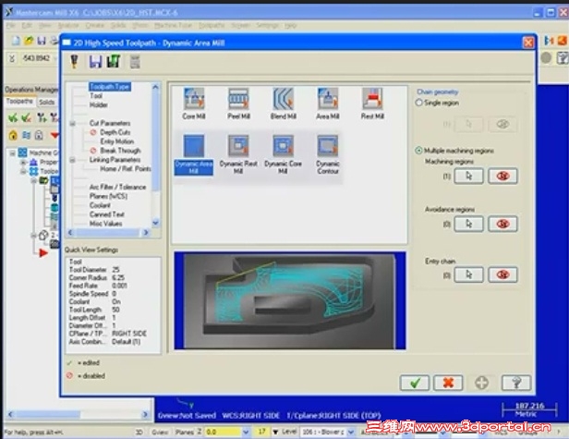Open the Edit menu
This screenshot has height=439, width=569.
[x=27, y=26]
